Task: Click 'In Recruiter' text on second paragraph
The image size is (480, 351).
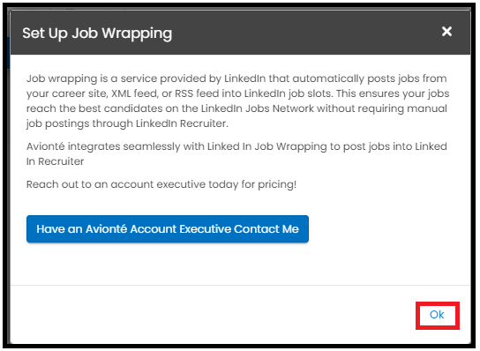Action: (55, 161)
